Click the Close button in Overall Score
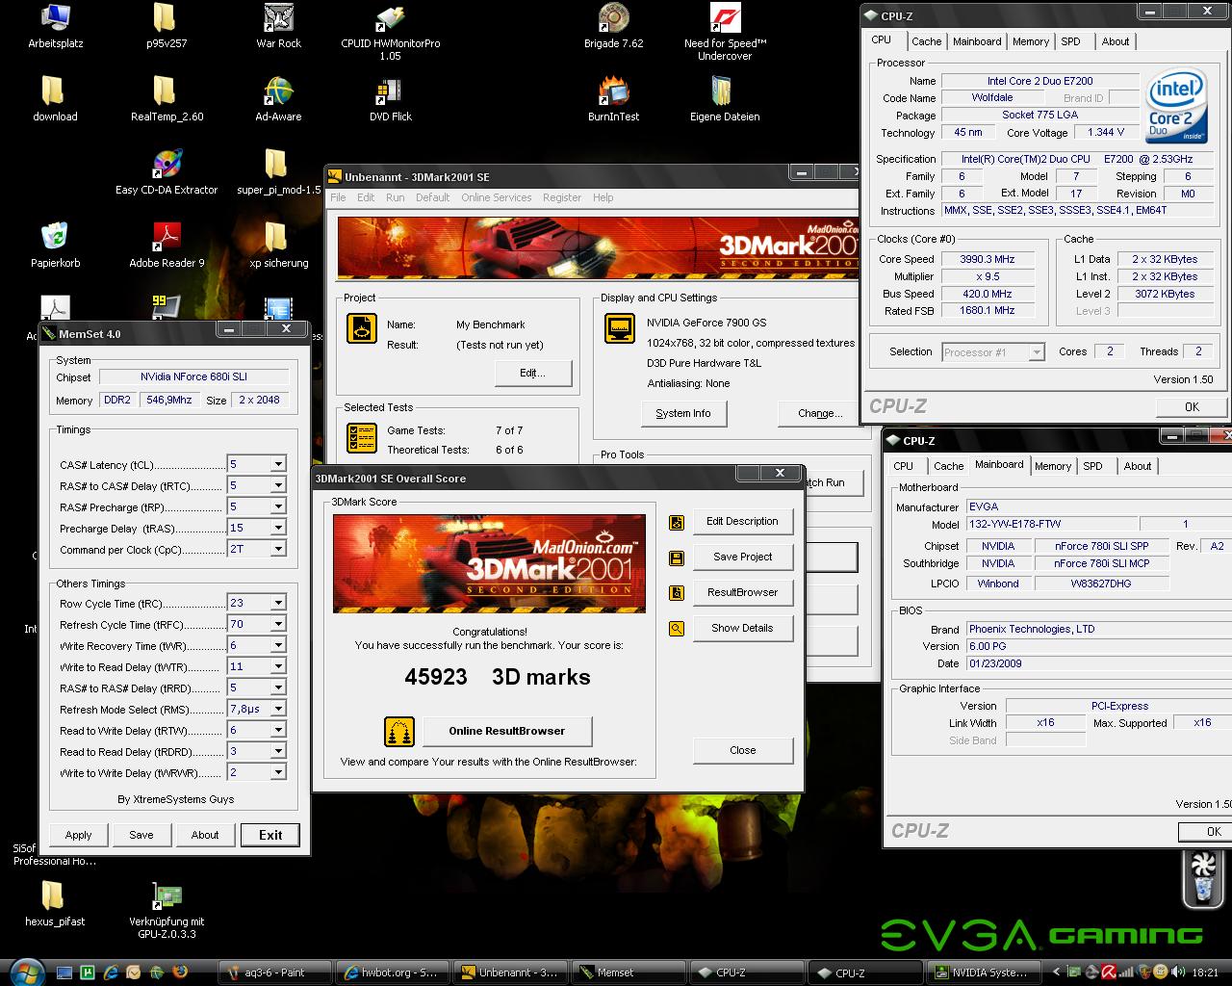The width and height of the screenshot is (1232, 986). [x=743, y=750]
